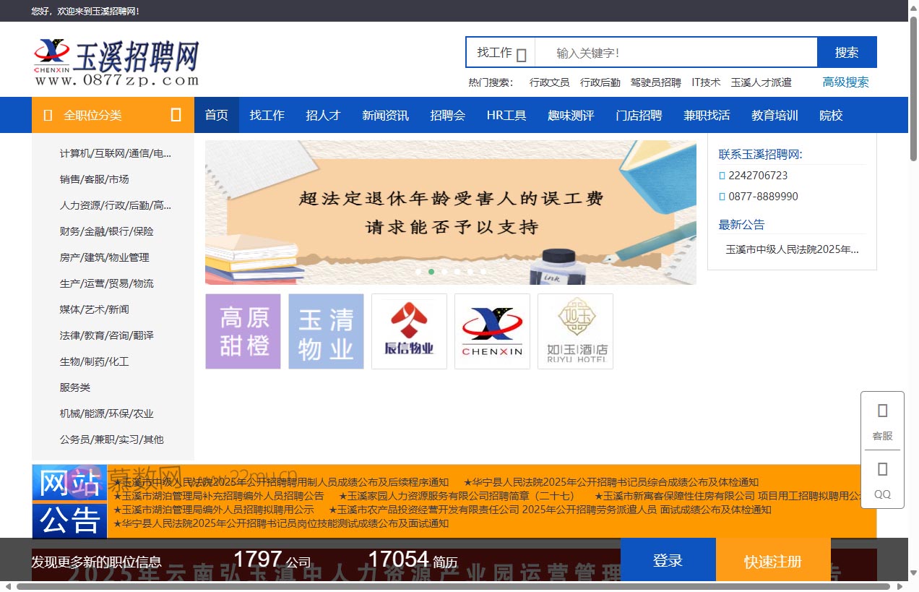Screen dimensions: 919x592
Task: Open the HR工具 navigation menu
Action: (506, 114)
